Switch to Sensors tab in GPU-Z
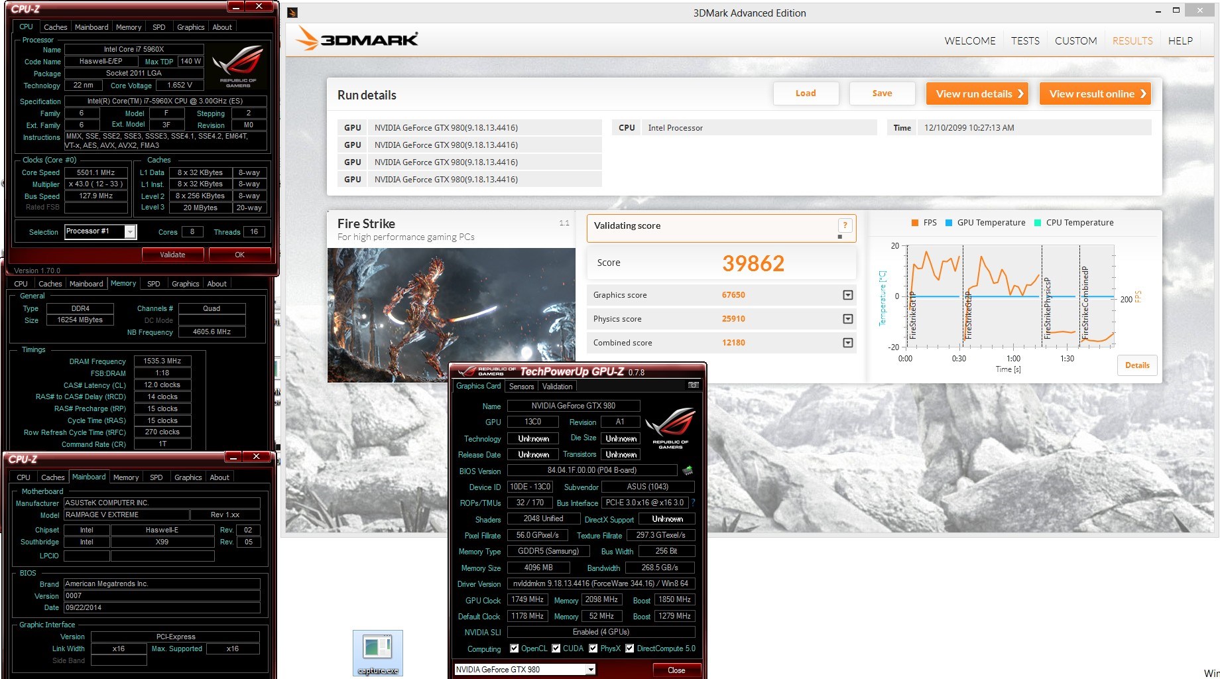 coord(521,387)
